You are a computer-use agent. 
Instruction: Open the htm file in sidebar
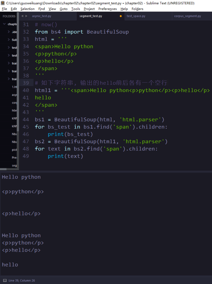(x=14, y=110)
